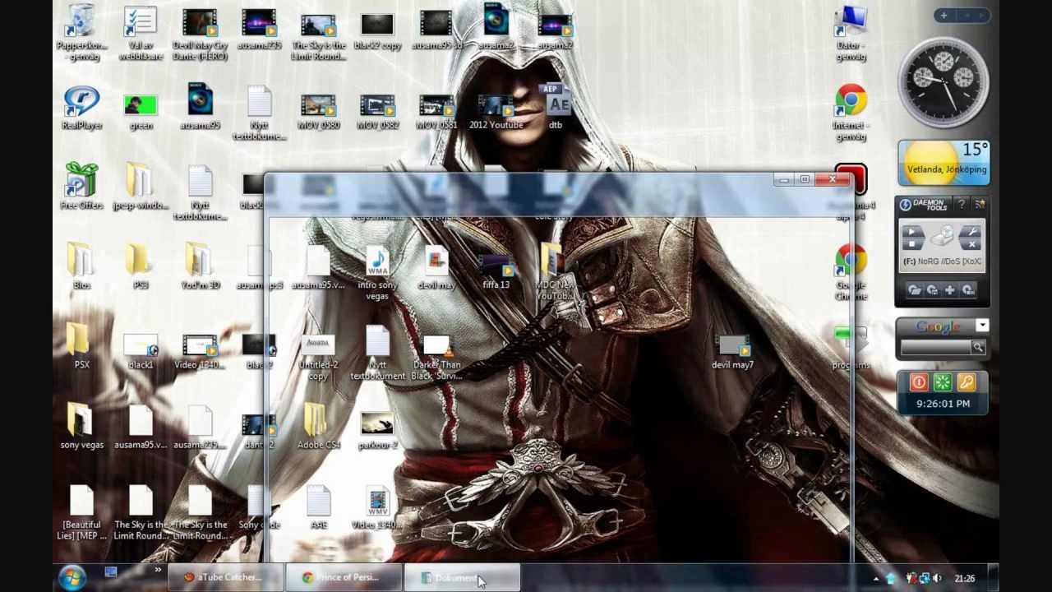Select the 2012 Youtube video file
This screenshot has width=1052, height=592.
[x=496, y=112]
